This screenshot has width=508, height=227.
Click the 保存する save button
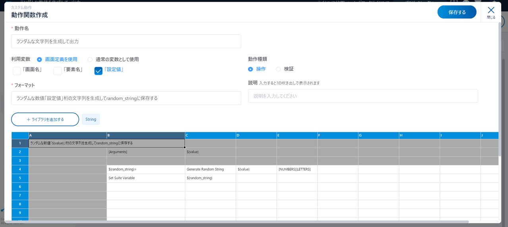457,12
